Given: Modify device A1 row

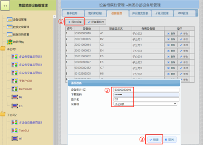Looking at the screenshot, I should point(183,33).
